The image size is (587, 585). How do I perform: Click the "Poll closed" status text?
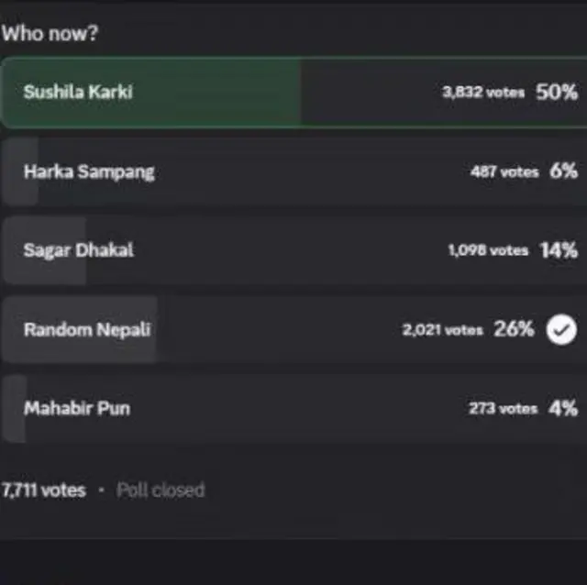pyautogui.click(x=161, y=491)
